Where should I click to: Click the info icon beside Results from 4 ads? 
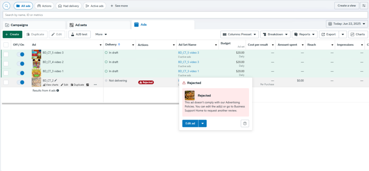pos(58,91)
